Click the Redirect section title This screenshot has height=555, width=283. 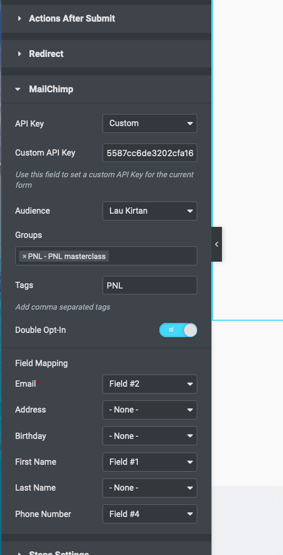point(46,54)
